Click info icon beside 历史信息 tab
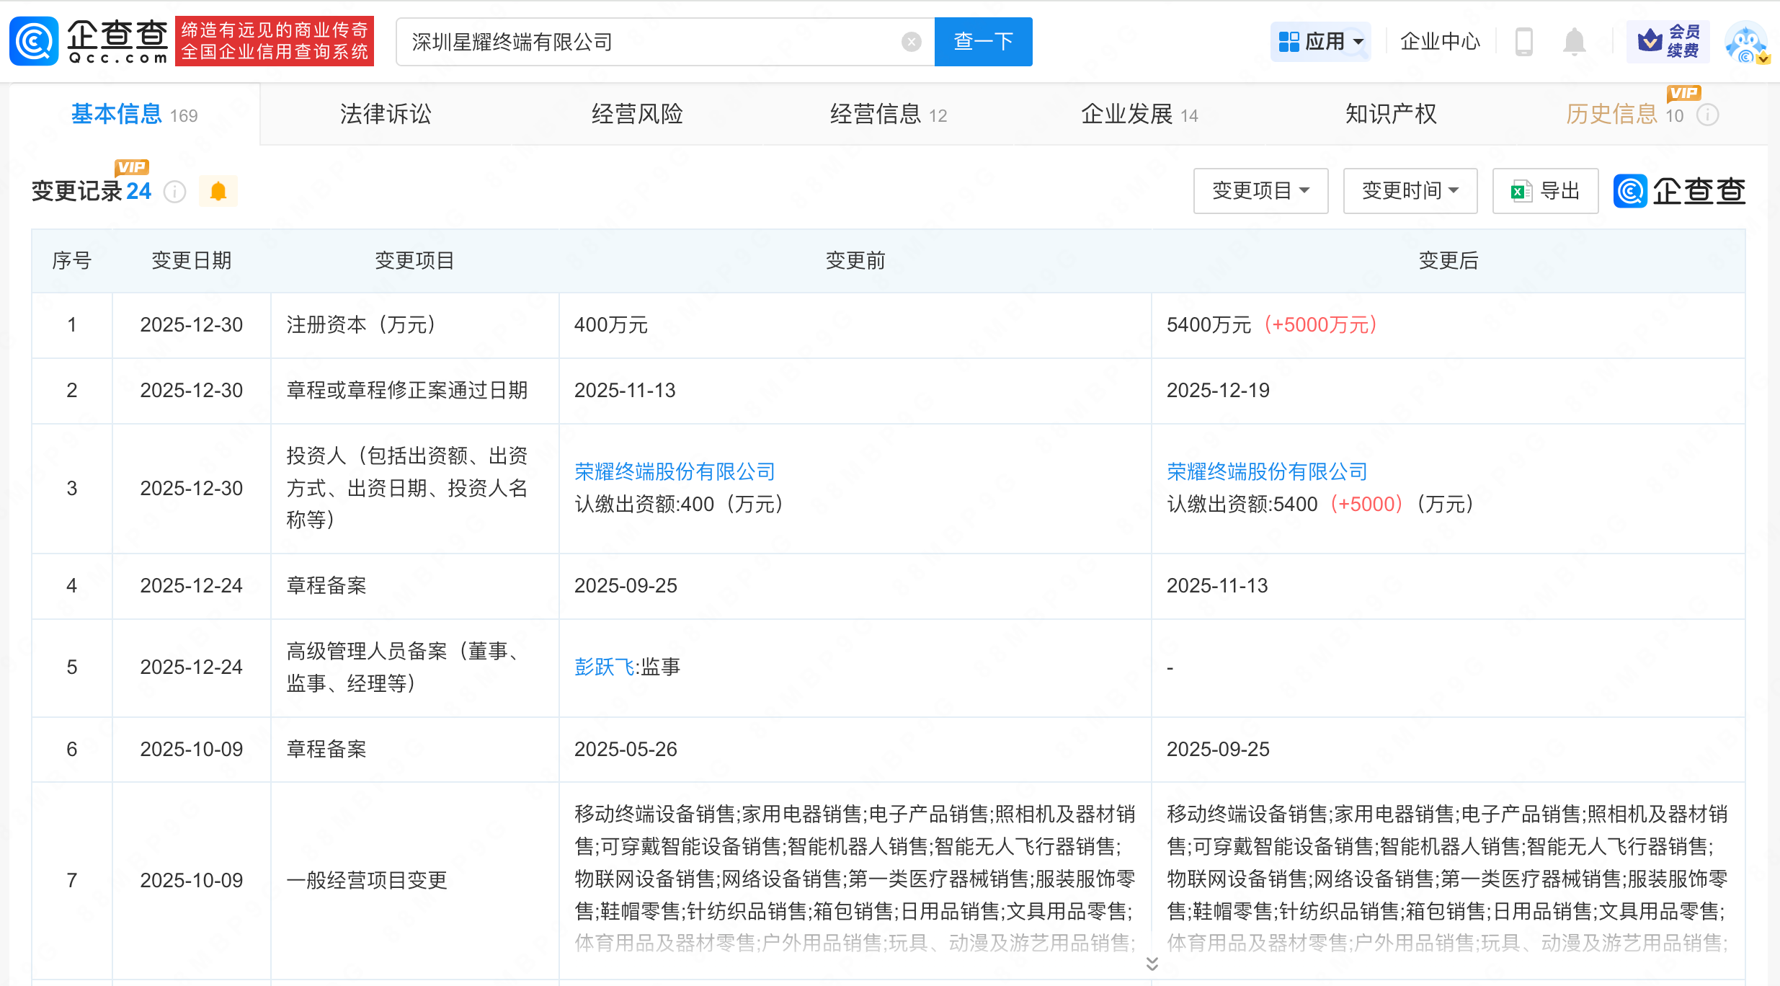 pyautogui.click(x=1707, y=115)
